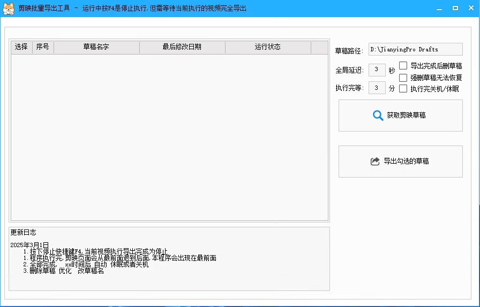This screenshot has width=480, height=307.
Task: Click the 选择 column header
Action: [21, 47]
